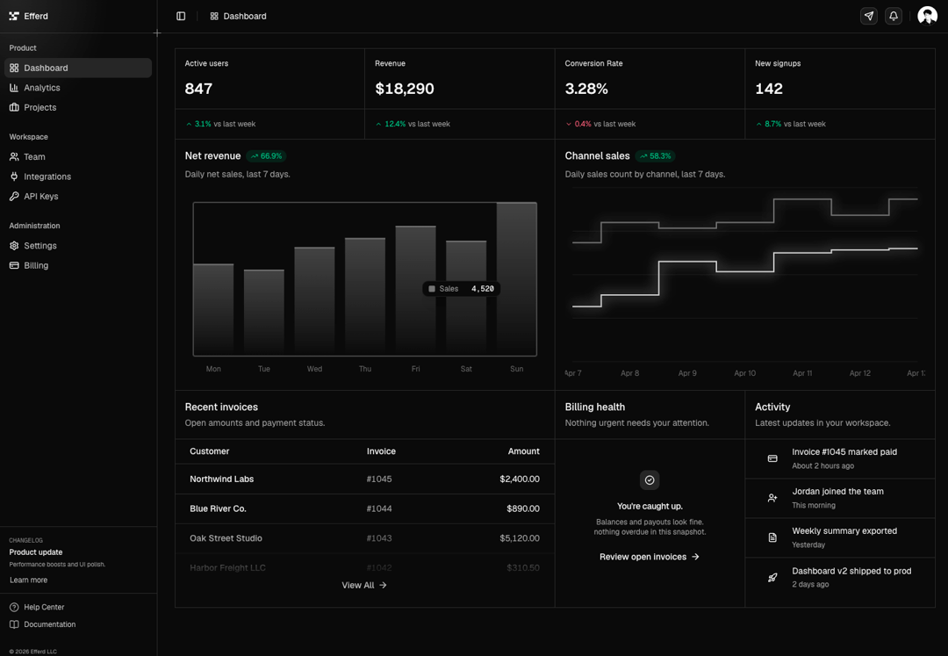Screen dimensions: 948x656
Task: Click Invoice #1045 marked paid activity
Action: pos(840,459)
